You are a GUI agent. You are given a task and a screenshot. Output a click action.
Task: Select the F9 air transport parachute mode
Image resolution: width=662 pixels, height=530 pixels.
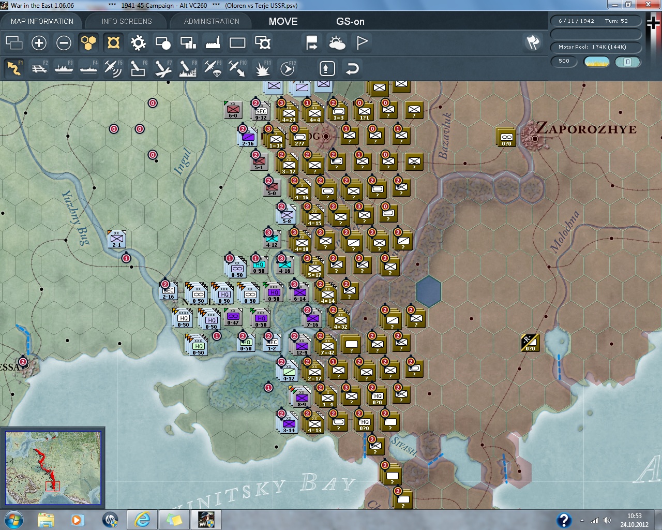pyautogui.click(x=212, y=68)
